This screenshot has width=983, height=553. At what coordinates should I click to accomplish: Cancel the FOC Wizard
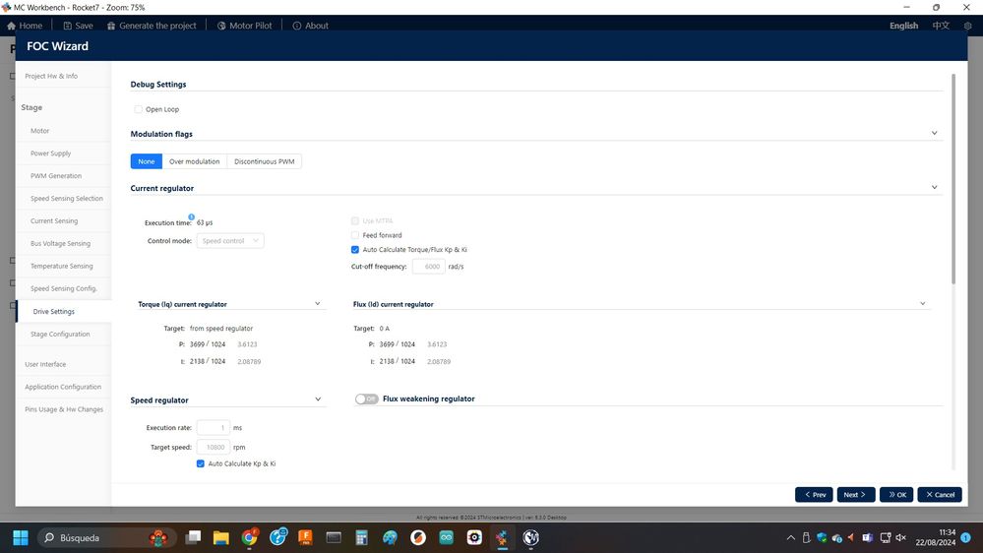(x=940, y=495)
